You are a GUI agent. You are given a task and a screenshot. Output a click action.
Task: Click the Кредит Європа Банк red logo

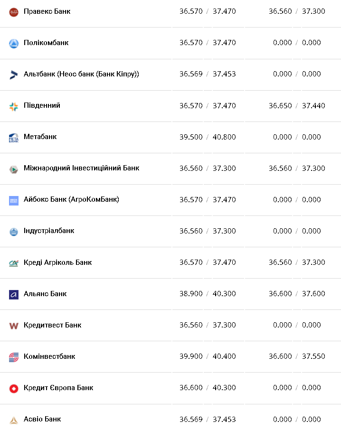pyautogui.click(x=14, y=388)
